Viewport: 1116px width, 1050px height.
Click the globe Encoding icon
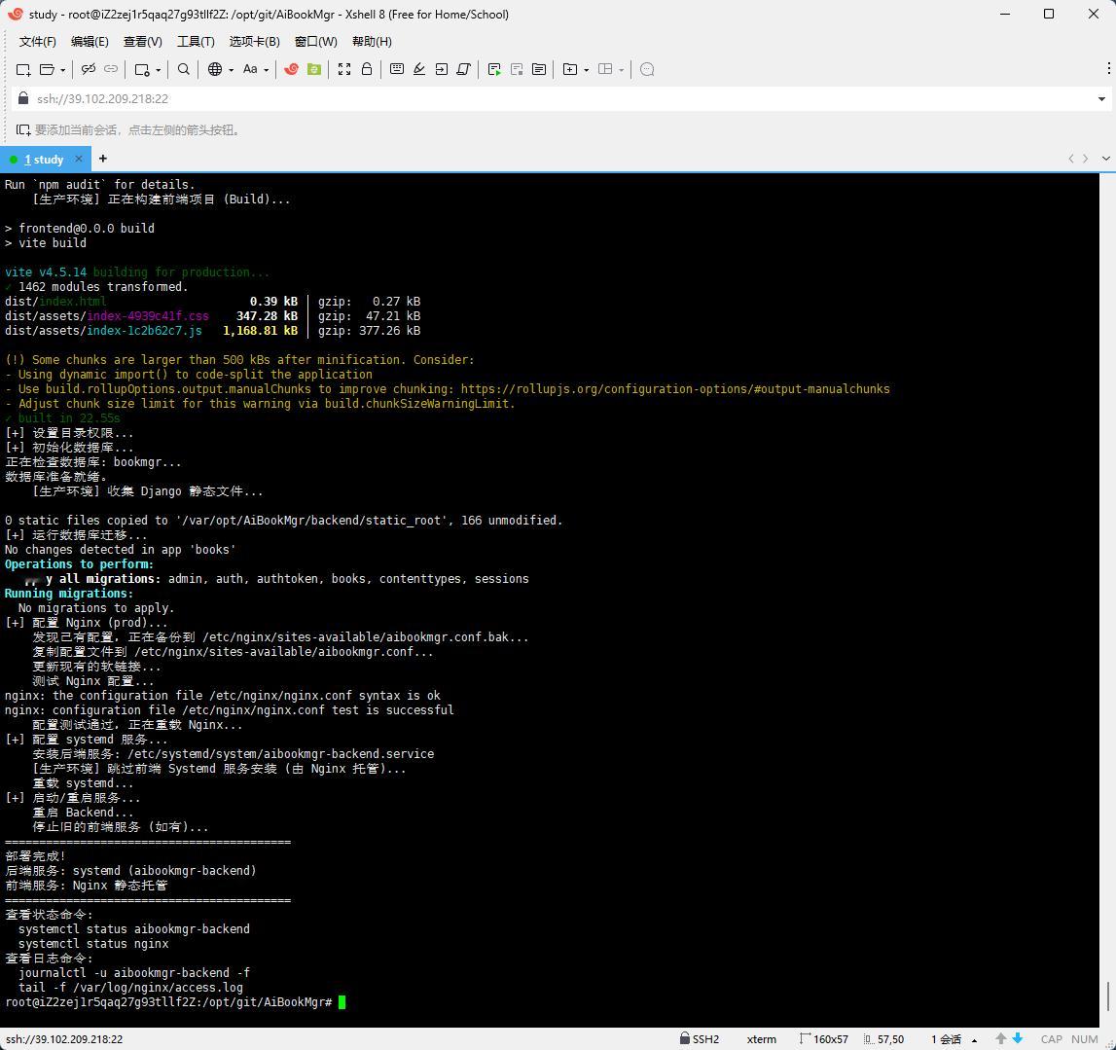(x=215, y=69)
